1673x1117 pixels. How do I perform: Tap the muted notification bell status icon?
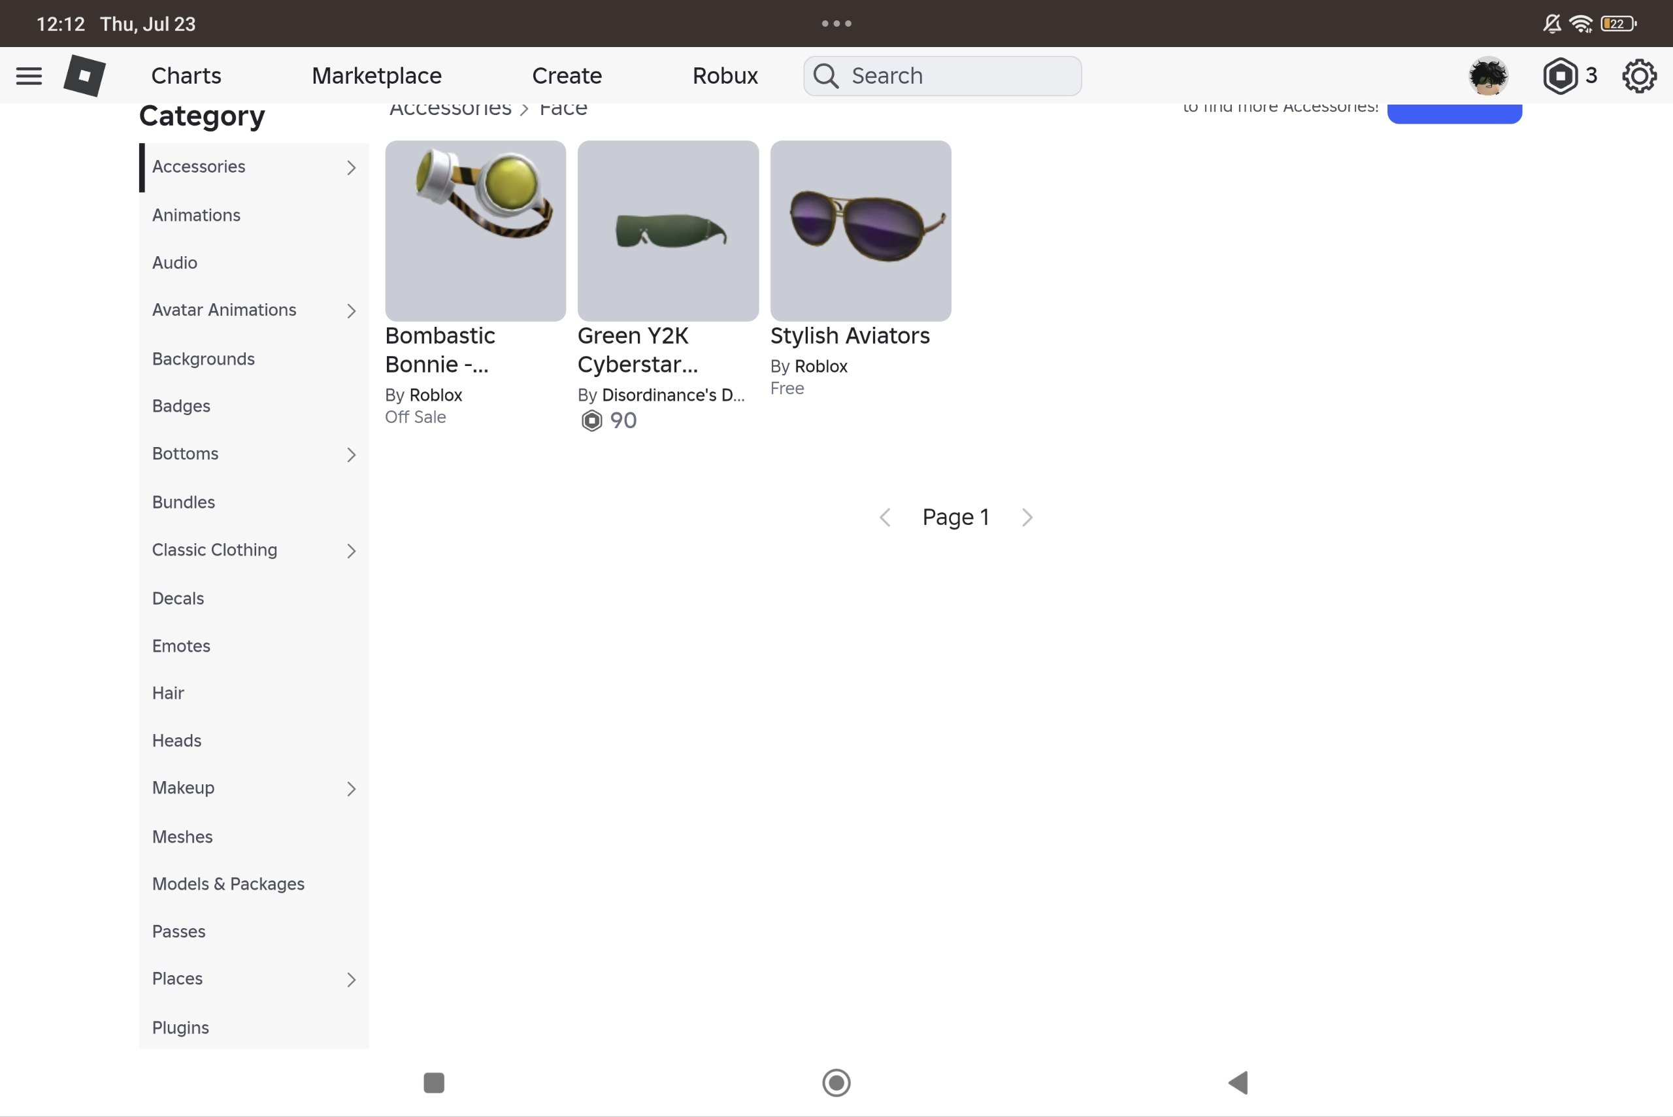click(x=1552, y=24)
